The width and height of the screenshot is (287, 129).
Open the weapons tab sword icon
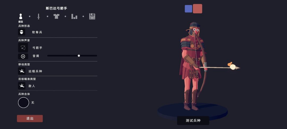(39, 16)
